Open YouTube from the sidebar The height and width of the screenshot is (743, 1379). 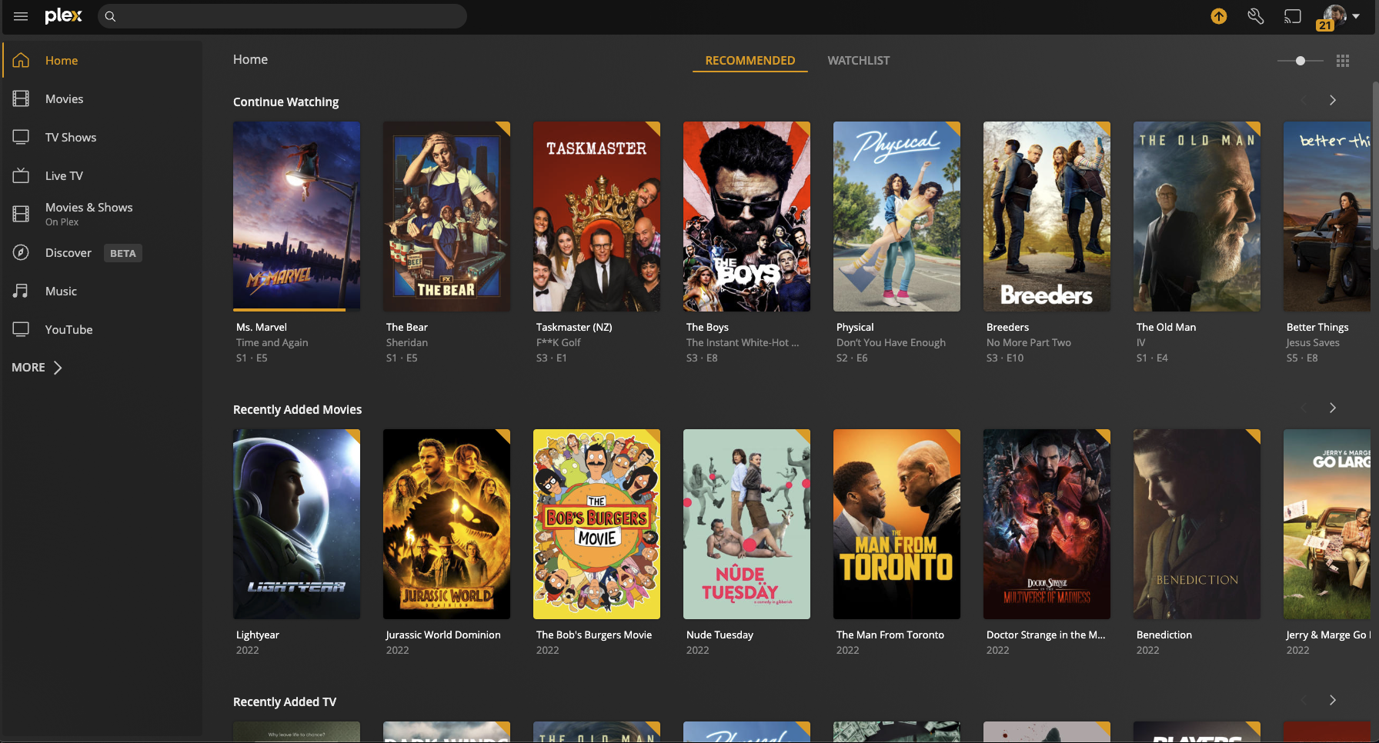(x=68, y=329)
